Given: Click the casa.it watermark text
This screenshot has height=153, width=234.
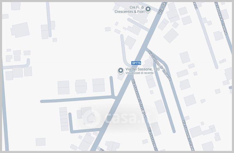Looking at the screenshot, I should click(x=127, y=118).
